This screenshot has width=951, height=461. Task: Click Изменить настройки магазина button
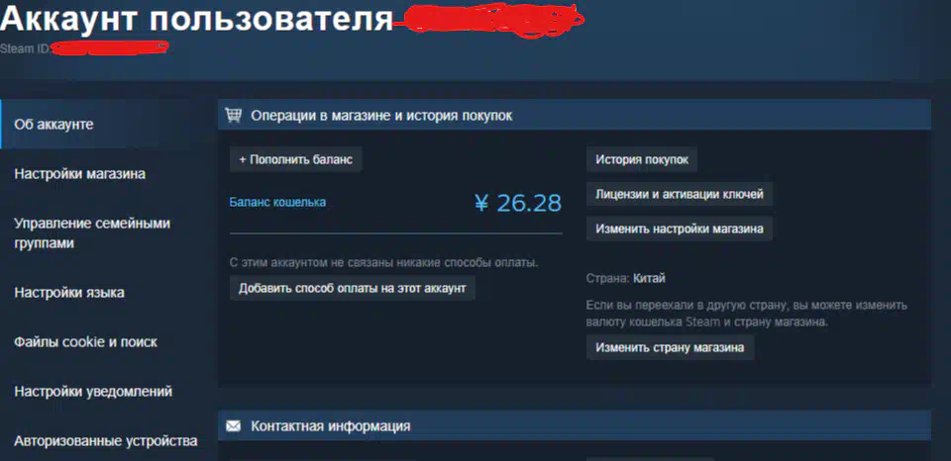click(679, 229)
